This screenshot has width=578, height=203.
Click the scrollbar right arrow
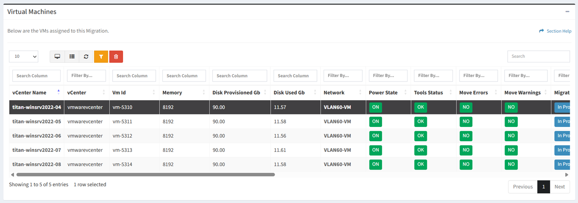[x=567, y=175]
